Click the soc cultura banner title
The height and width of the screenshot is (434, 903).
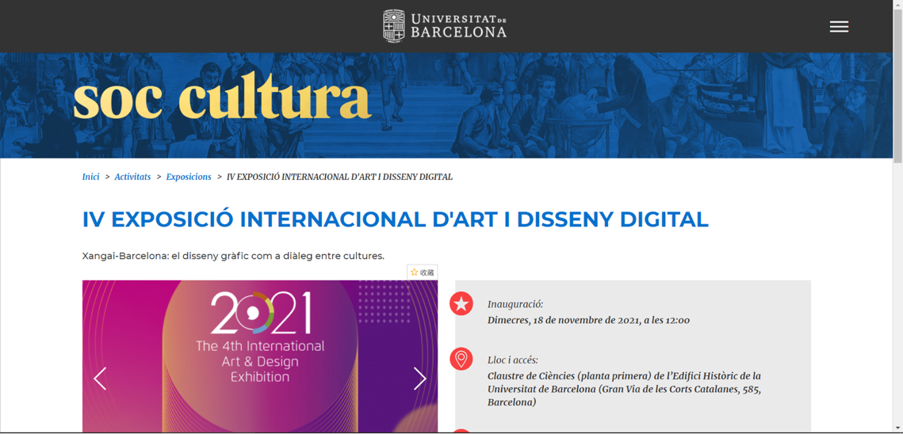click(222, 100)
